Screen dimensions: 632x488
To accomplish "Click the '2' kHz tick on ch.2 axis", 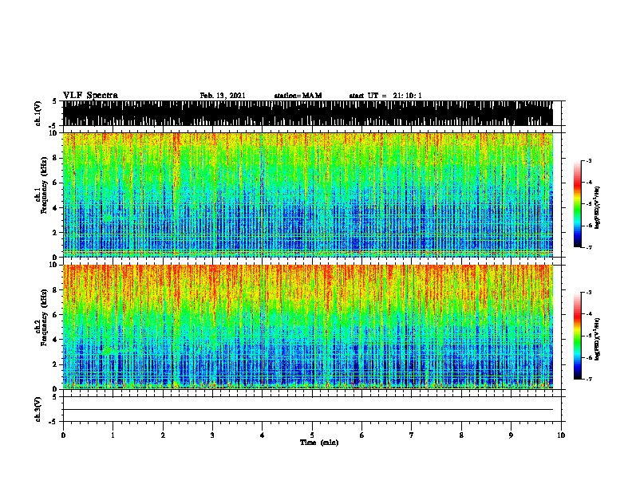I will pyautogui.click(x=55, y=364).
